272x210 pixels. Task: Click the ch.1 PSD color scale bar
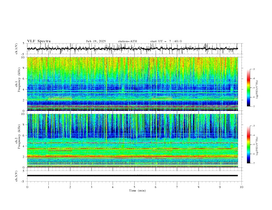click(x=249, y=87)
